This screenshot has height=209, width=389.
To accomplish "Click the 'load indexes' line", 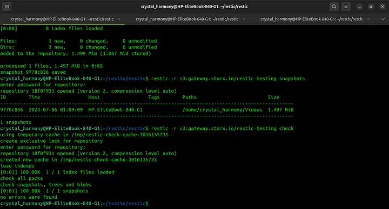I will [x=17, y=166].
